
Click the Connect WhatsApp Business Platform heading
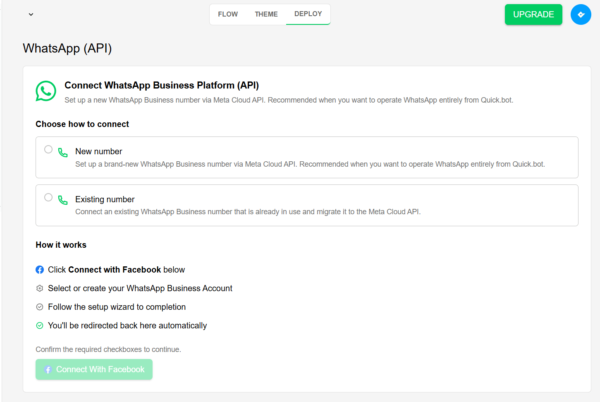coord(162,85)
